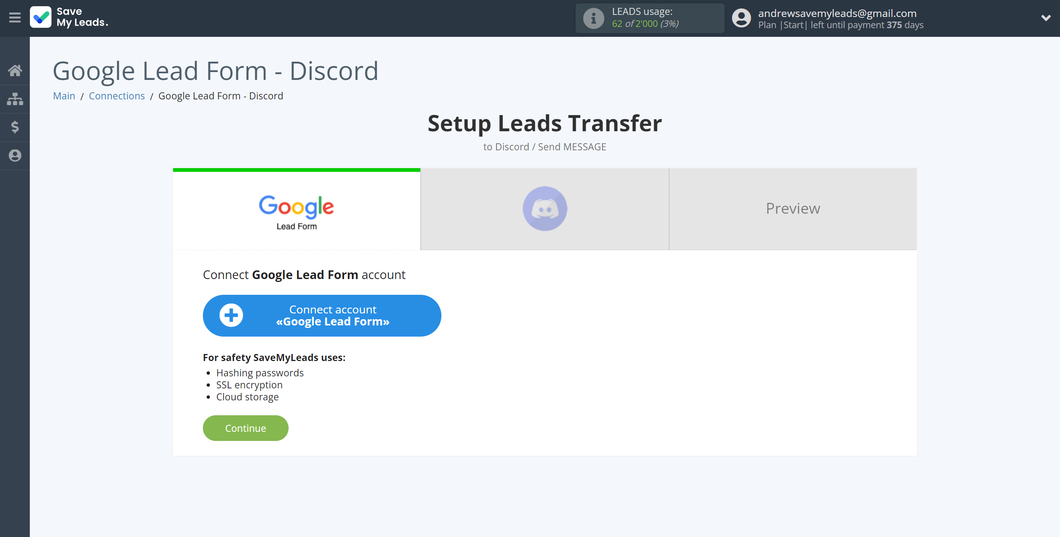Click the hamburger menu icon top-left
1060x537 pixels.
point(15,18)
